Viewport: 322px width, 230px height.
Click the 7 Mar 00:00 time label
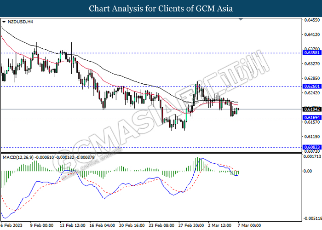click(249, 225)
